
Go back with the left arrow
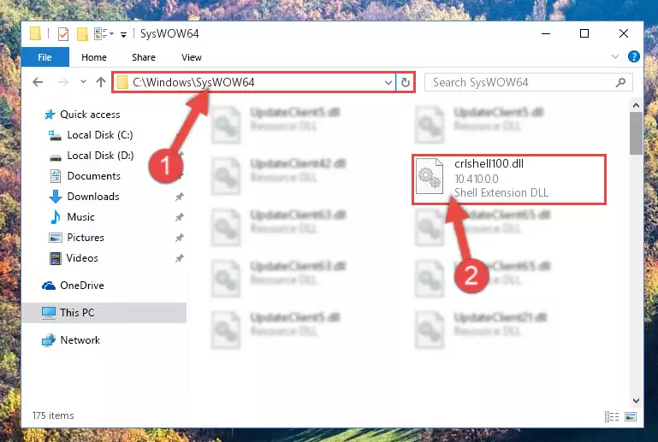coord(38,82)
